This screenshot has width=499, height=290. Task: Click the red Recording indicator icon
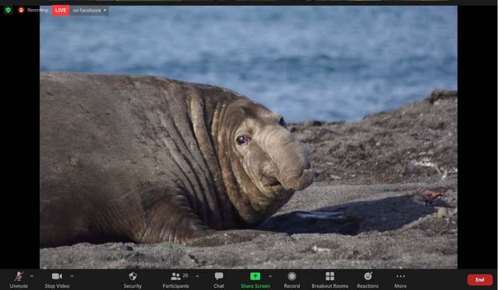(21, 10)
